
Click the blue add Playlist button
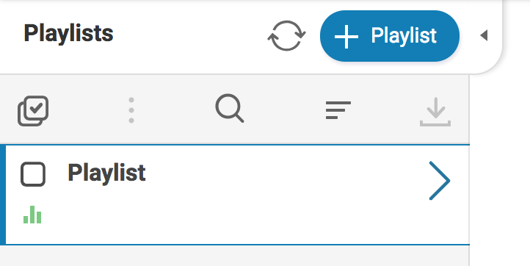[389, 36]
